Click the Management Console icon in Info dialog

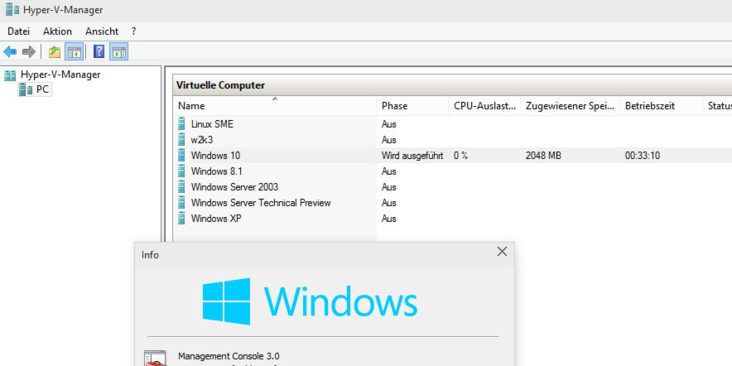coord(155,358)
